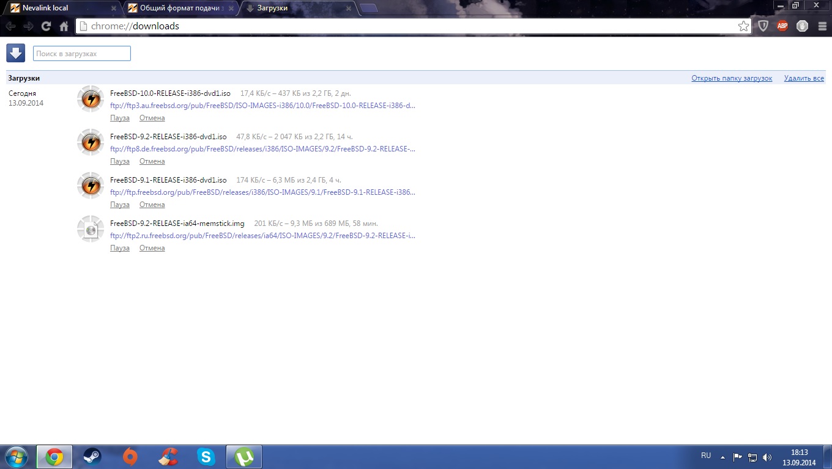
Task: Click the FreeBSD-9.2-RELEASE-i386-dvd1.iso file name
Action: [168, 137]
